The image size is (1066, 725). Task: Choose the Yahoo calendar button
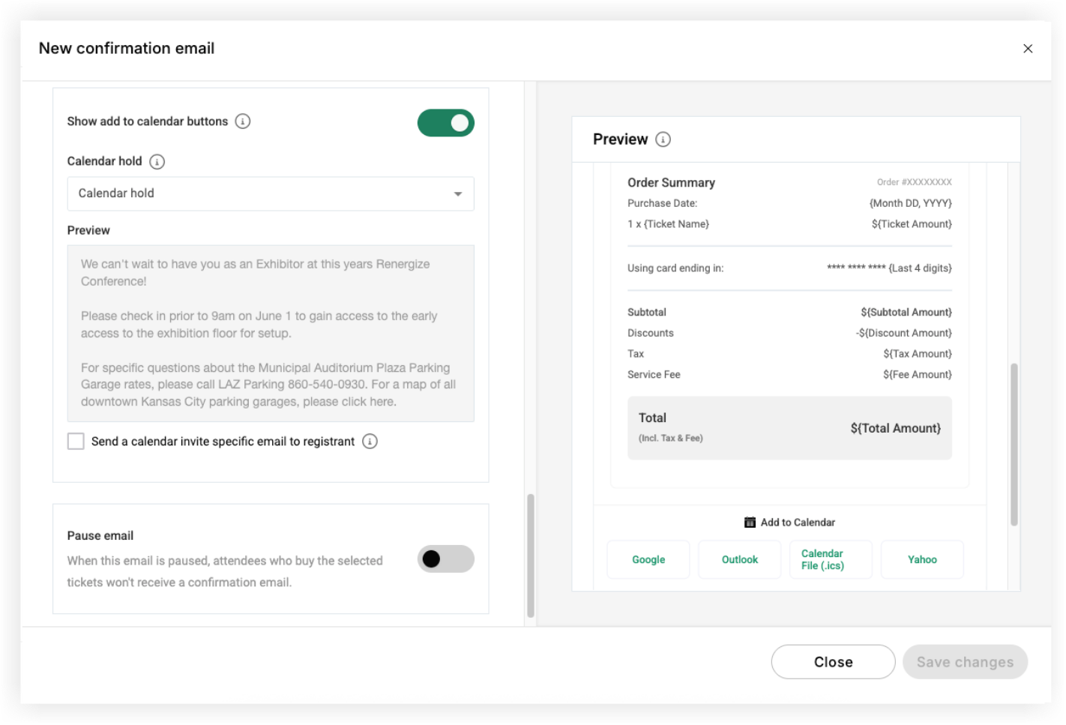(922, 560)
